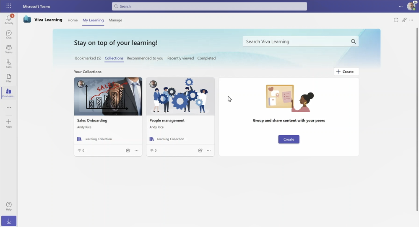Select the Collections tab

click(114, 58)
